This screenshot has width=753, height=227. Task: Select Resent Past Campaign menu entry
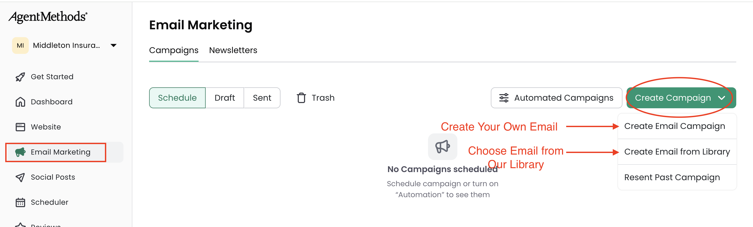tap(672, 177)
